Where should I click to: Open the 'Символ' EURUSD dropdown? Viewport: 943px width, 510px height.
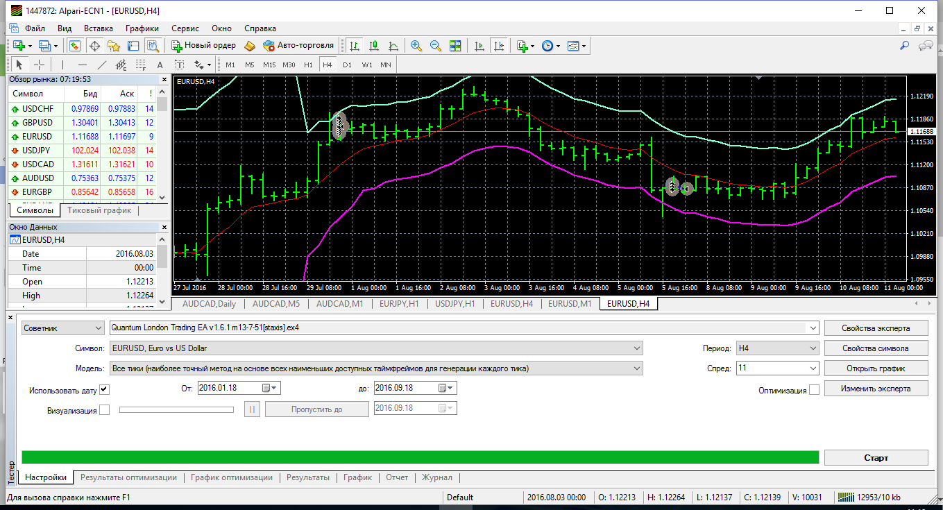376,348
